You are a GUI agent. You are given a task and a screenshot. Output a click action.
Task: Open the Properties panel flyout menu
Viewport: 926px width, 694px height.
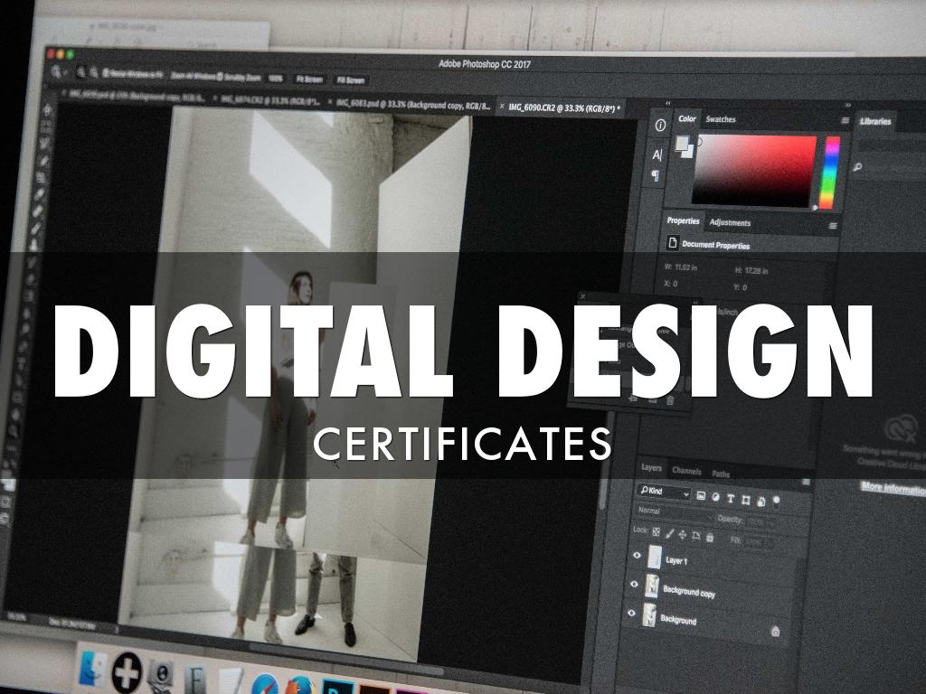click(x=833, y=226)
